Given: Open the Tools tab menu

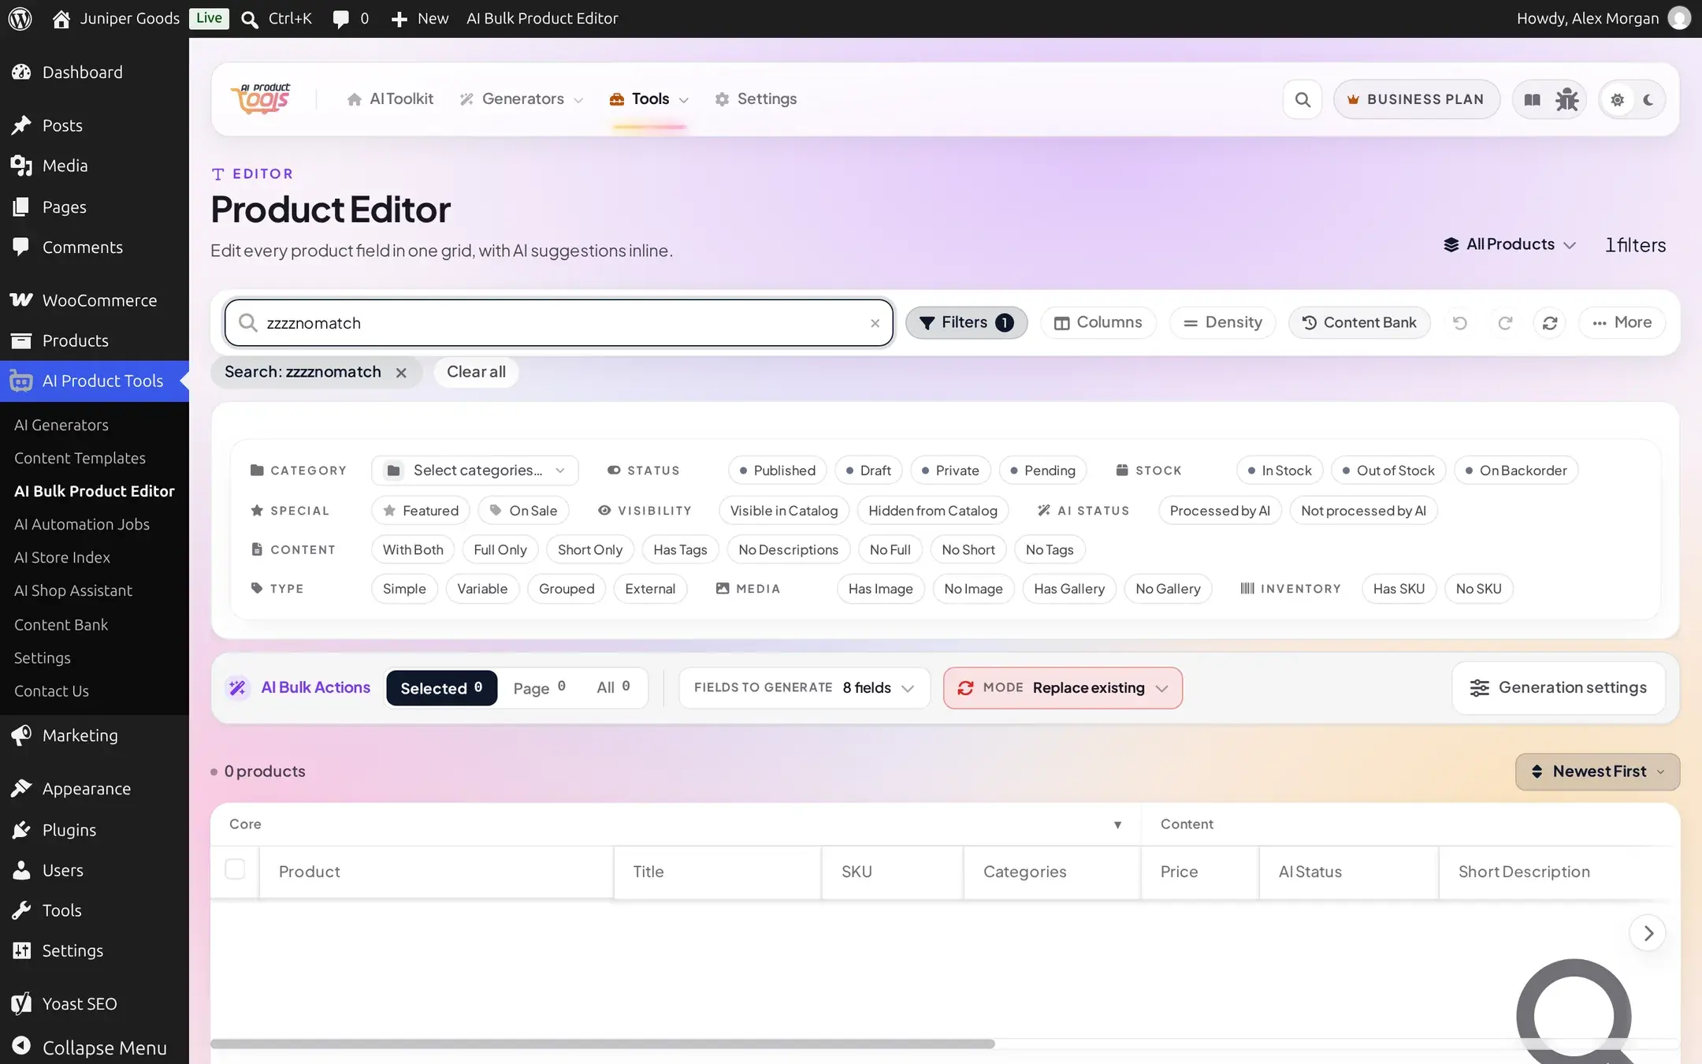Looking at the screenshot, I should pyautogui.click(x=649, y=99).
